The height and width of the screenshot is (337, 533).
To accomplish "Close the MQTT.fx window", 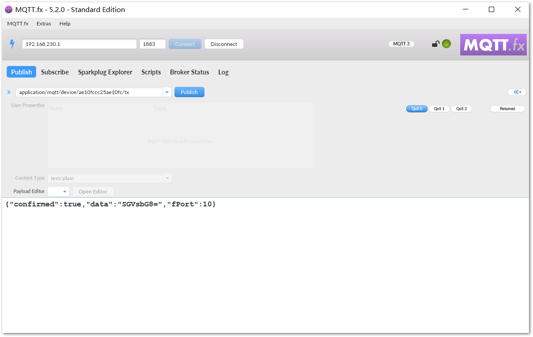I will coord(518,9).
